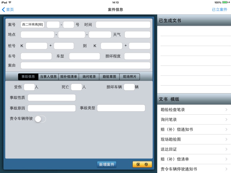Open 责令车辆停驶通知书 template chevron
Viewport: 231px width, 173px height.
click(x=226, y=169)
